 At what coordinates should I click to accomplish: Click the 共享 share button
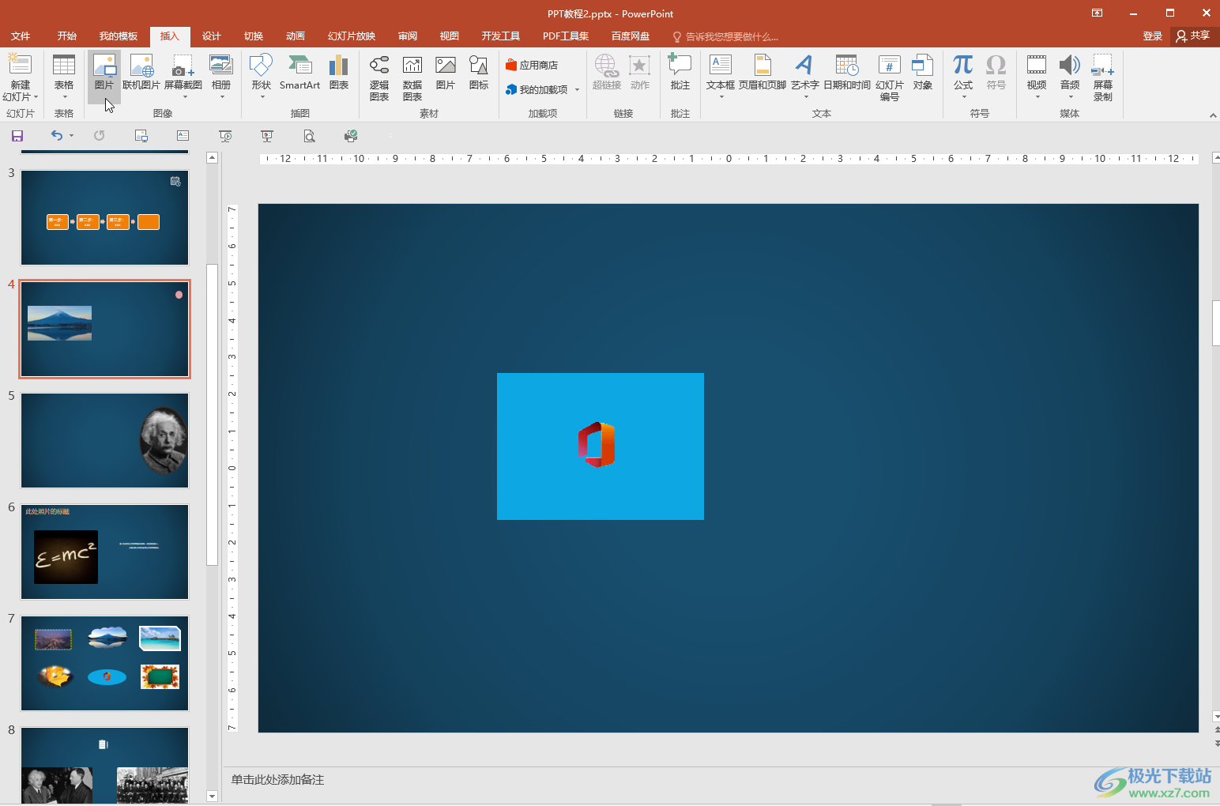[1193, 36]
